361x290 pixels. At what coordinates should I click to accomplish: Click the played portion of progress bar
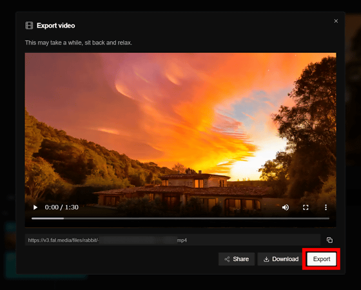tap(48, 218)
